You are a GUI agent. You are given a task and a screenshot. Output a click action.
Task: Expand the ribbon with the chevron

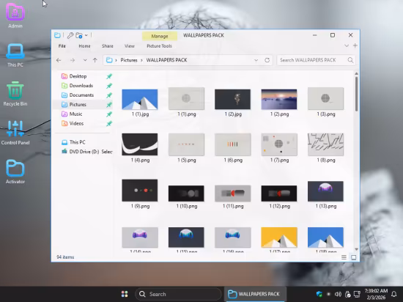(347, 45)
